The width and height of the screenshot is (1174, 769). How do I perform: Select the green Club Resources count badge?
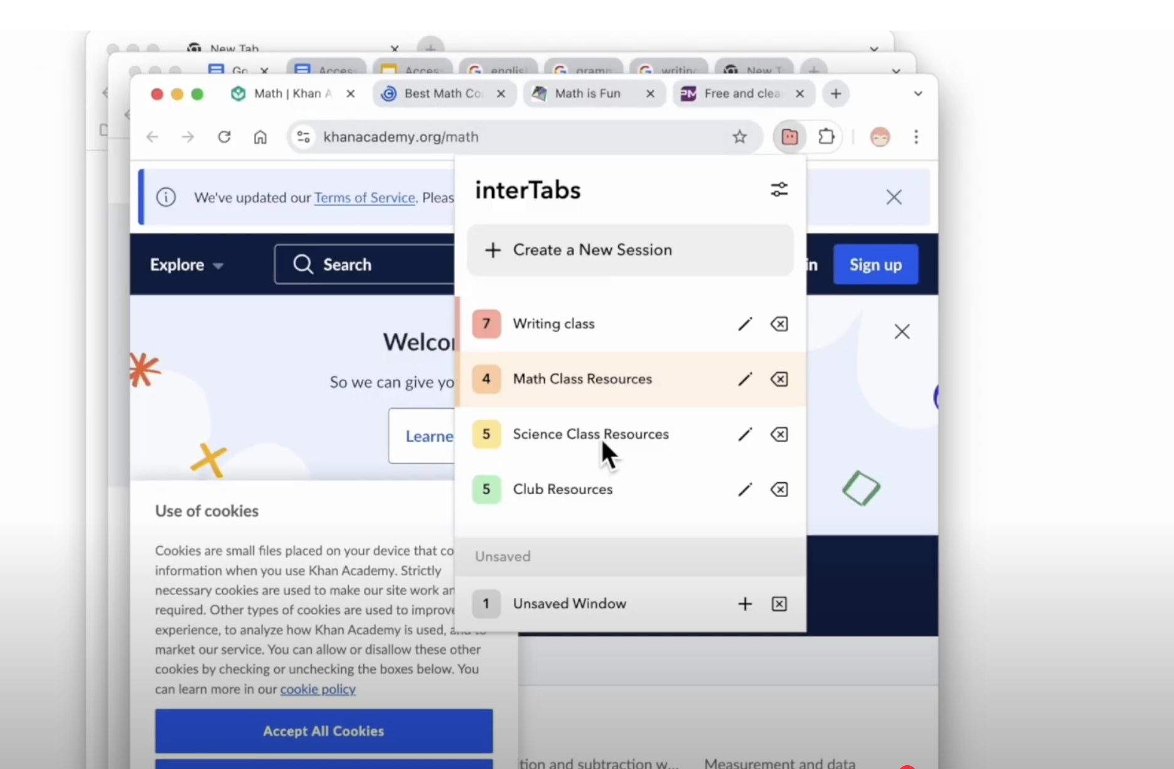[x=486, y=490]
